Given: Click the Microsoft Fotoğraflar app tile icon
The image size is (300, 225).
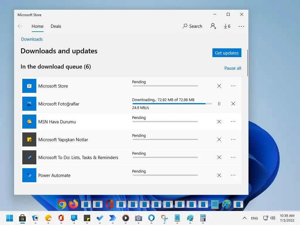Looking at the screenshot, I should coord(29,104).
